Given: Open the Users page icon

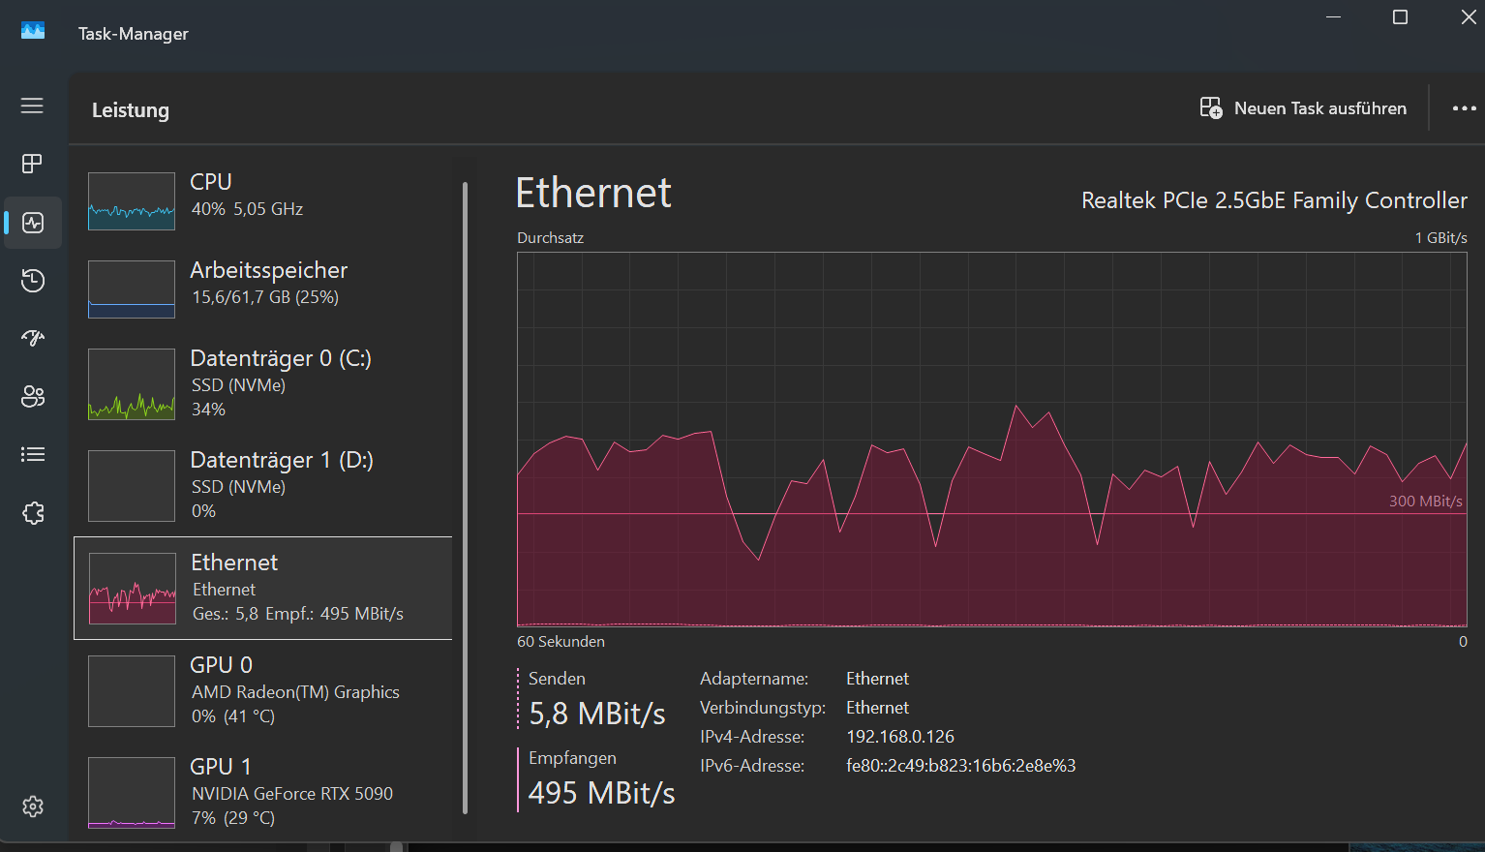Looking at the screenshot, I should [x=33, y=396].
